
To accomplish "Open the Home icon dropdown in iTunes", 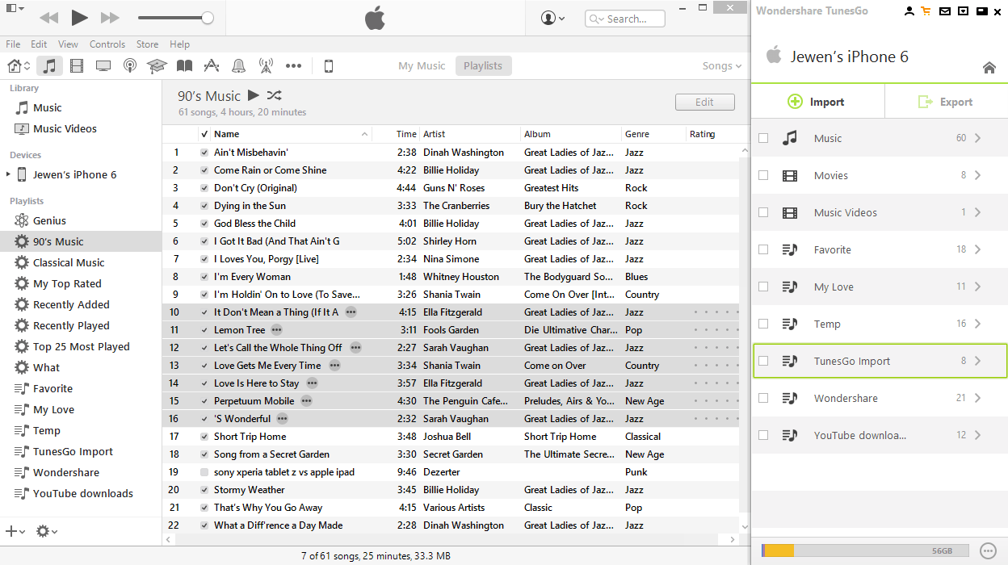I will [x=19, y=66].
